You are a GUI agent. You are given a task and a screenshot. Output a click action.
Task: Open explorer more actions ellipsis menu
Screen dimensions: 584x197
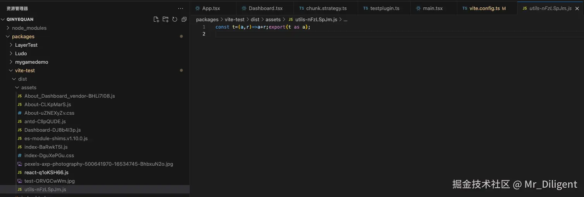point(181,8)
